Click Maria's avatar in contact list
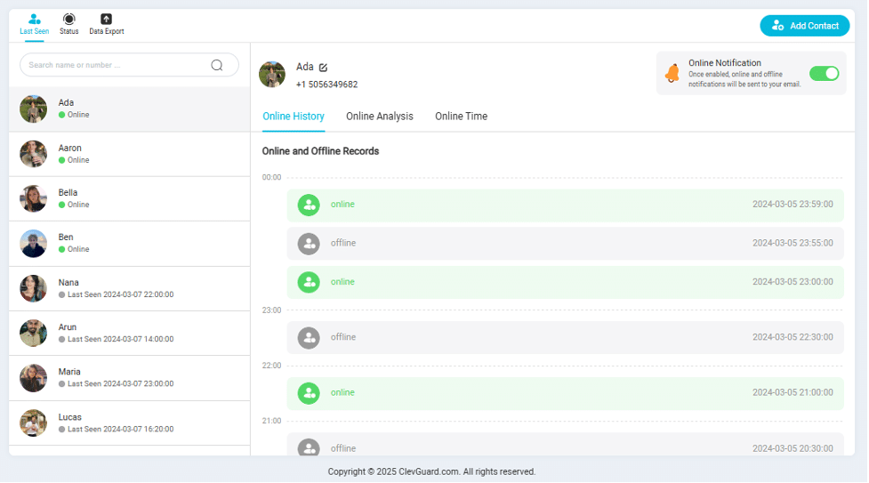Screen dimensions: 869x483 pyautogui.click(x=33, y=378)
